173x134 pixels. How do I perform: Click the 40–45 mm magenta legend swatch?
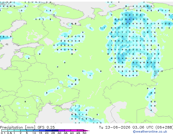click(x=74, y=130)
